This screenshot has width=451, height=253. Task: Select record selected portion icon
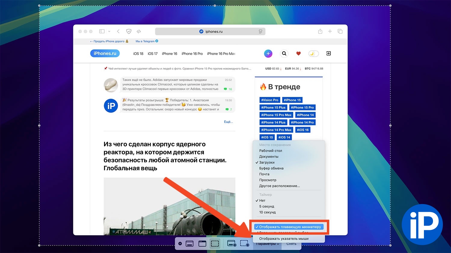(x=245, y=243)
